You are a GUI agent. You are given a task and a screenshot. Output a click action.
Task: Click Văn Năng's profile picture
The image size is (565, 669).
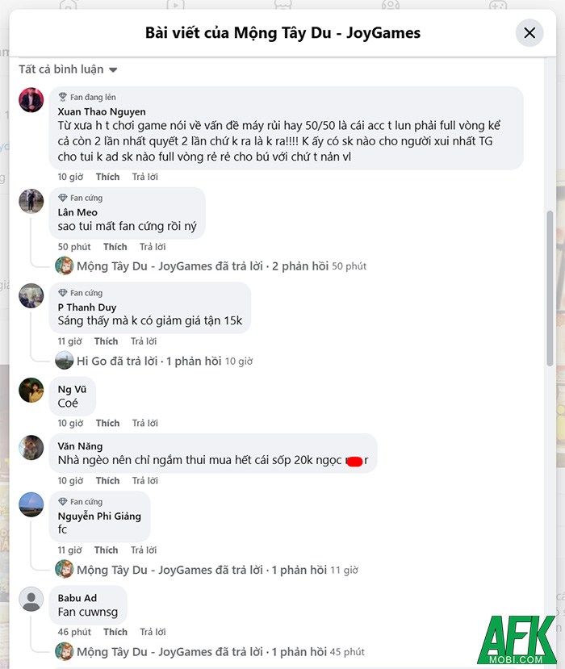click(31, 448)
